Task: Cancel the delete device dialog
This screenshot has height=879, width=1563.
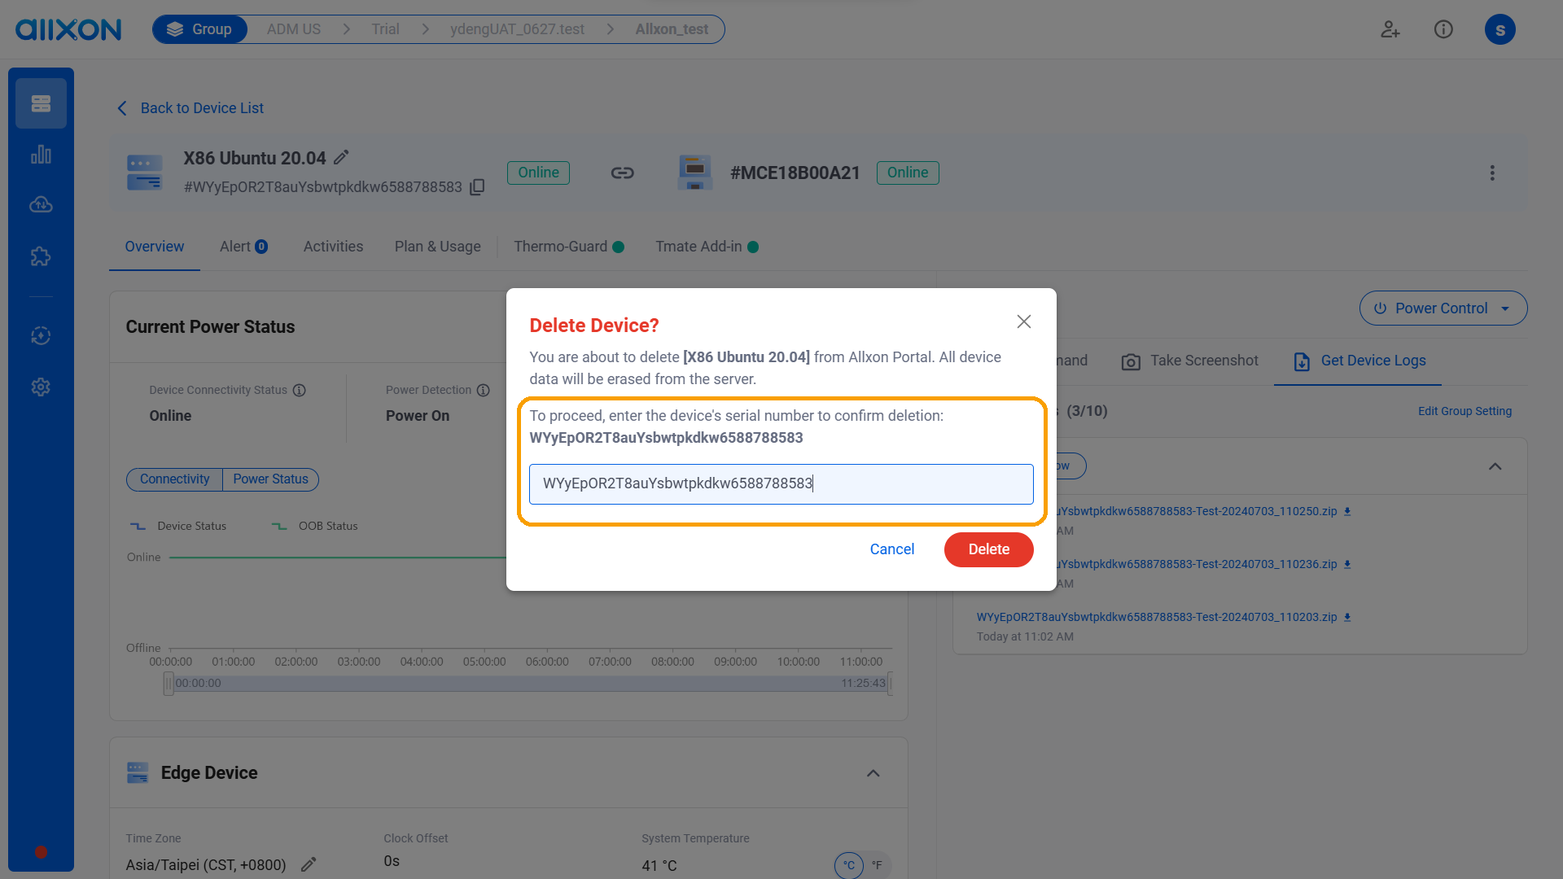Action: pyautogui.click(x=891, y=549)
